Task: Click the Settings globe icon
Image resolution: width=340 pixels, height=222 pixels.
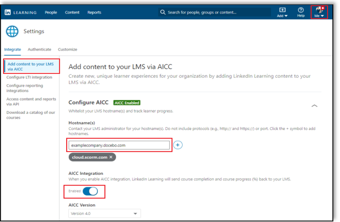Action: [12, 32]
